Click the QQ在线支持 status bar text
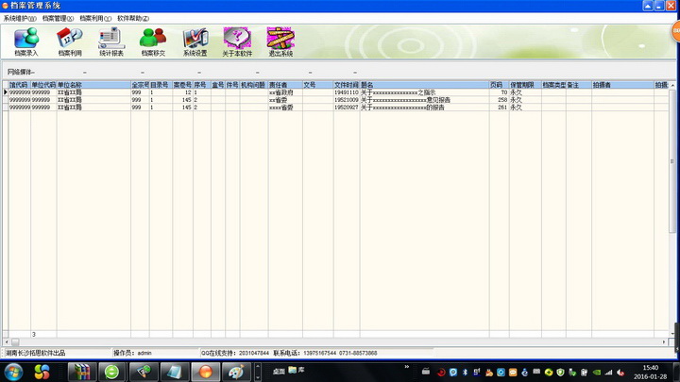The width and height of the screenshot is (680, 382). (234, 353)
